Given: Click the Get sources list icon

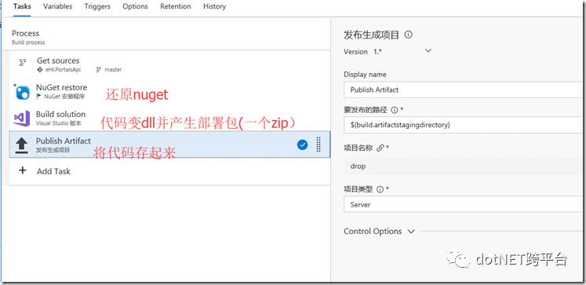Looking at the screenshot, I should [x=23, y=62].
